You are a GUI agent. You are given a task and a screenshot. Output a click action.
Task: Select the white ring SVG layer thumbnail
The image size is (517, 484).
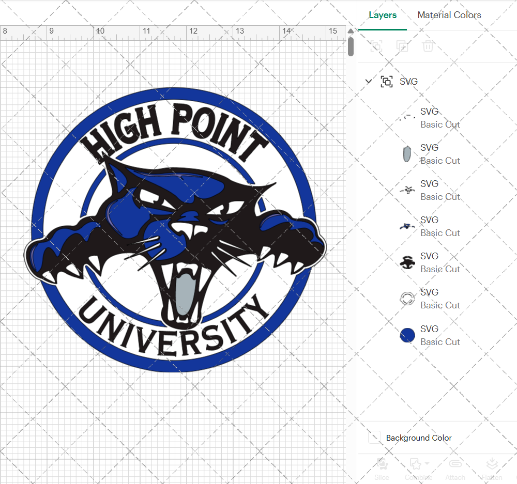pos(407,299)
